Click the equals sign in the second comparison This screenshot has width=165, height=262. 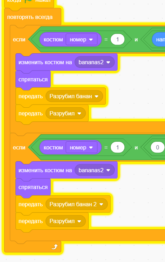106,148
